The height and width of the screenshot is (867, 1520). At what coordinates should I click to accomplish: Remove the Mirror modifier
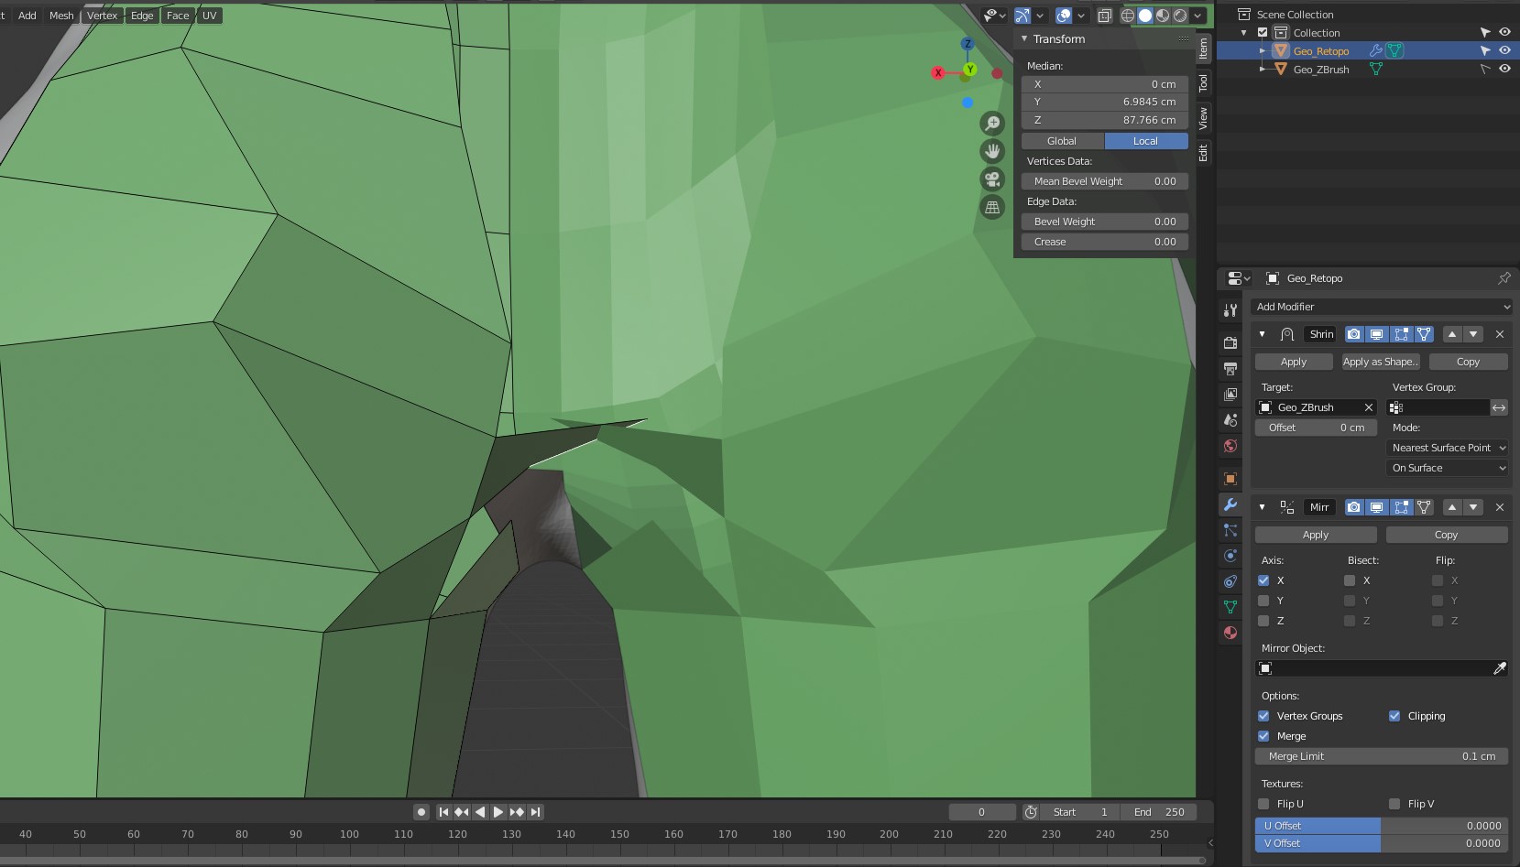1500,507
